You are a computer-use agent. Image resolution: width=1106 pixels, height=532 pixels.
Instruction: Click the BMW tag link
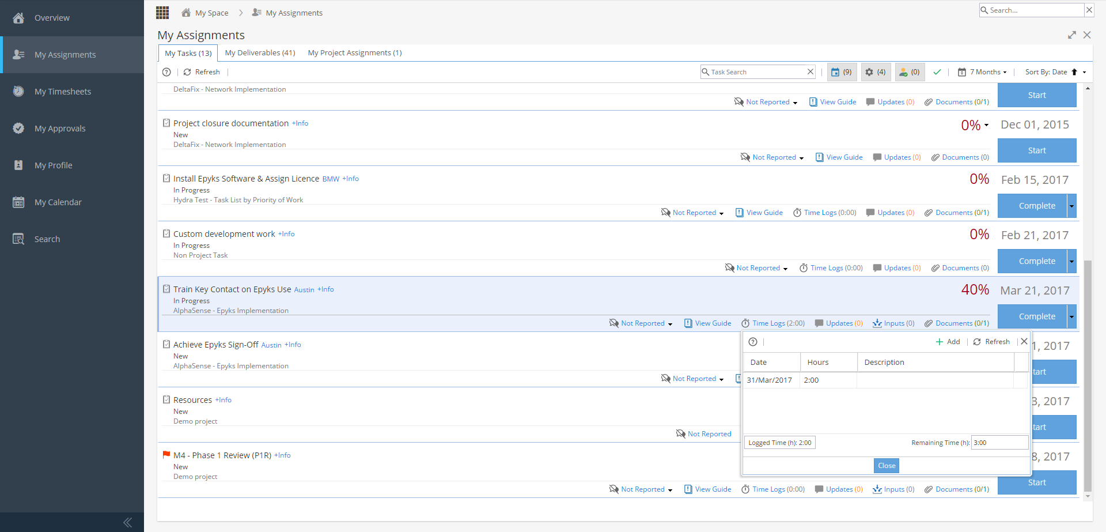pos(331,179)
